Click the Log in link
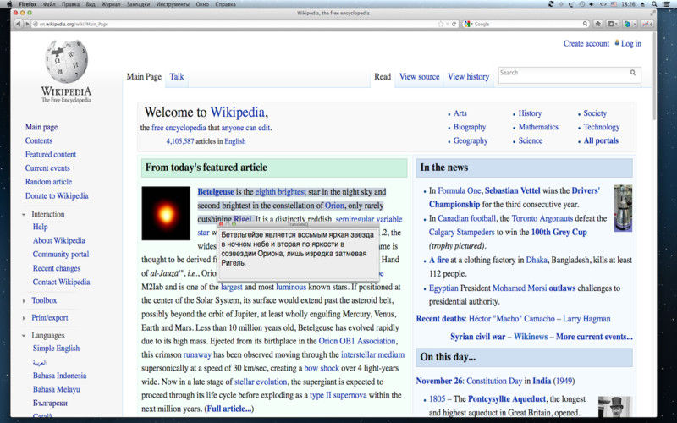The height and width of the screenshot is (423, 677). (630, 44)
